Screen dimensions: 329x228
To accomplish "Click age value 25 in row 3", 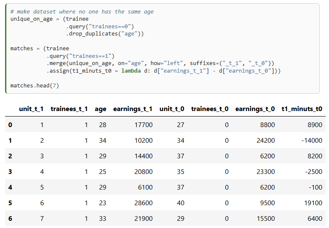I will (102, 172).
